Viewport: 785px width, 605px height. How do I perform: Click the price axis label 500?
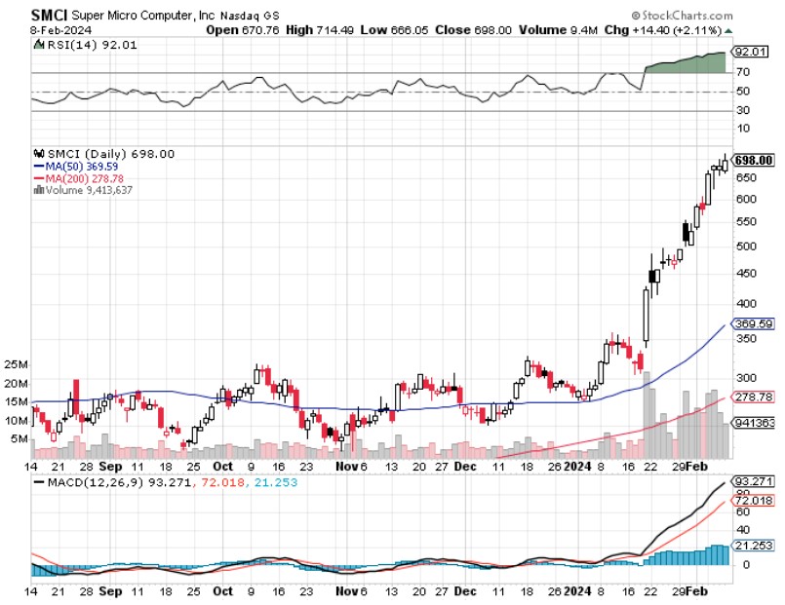point(746,246)
